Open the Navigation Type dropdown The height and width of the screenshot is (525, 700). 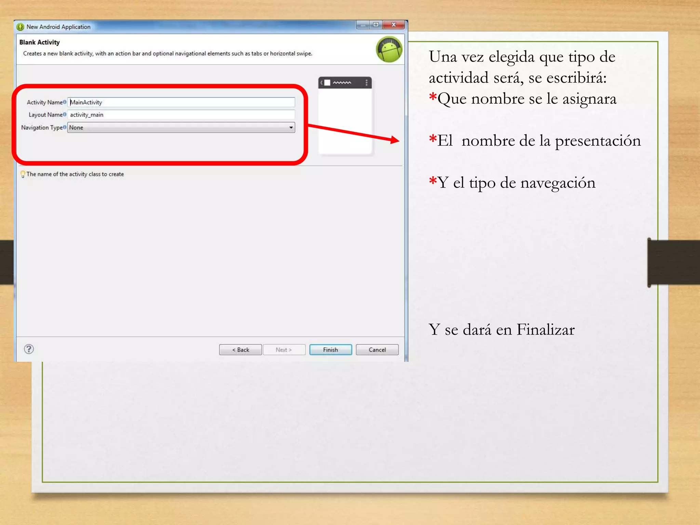tap(181, 127)
